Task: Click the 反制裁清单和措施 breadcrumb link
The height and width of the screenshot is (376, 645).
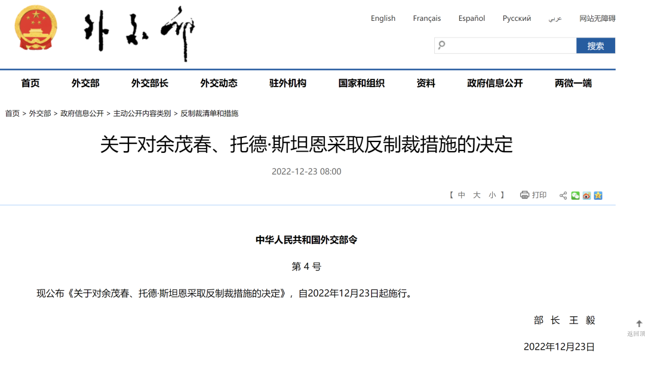Action: click(x=209, y=113)
